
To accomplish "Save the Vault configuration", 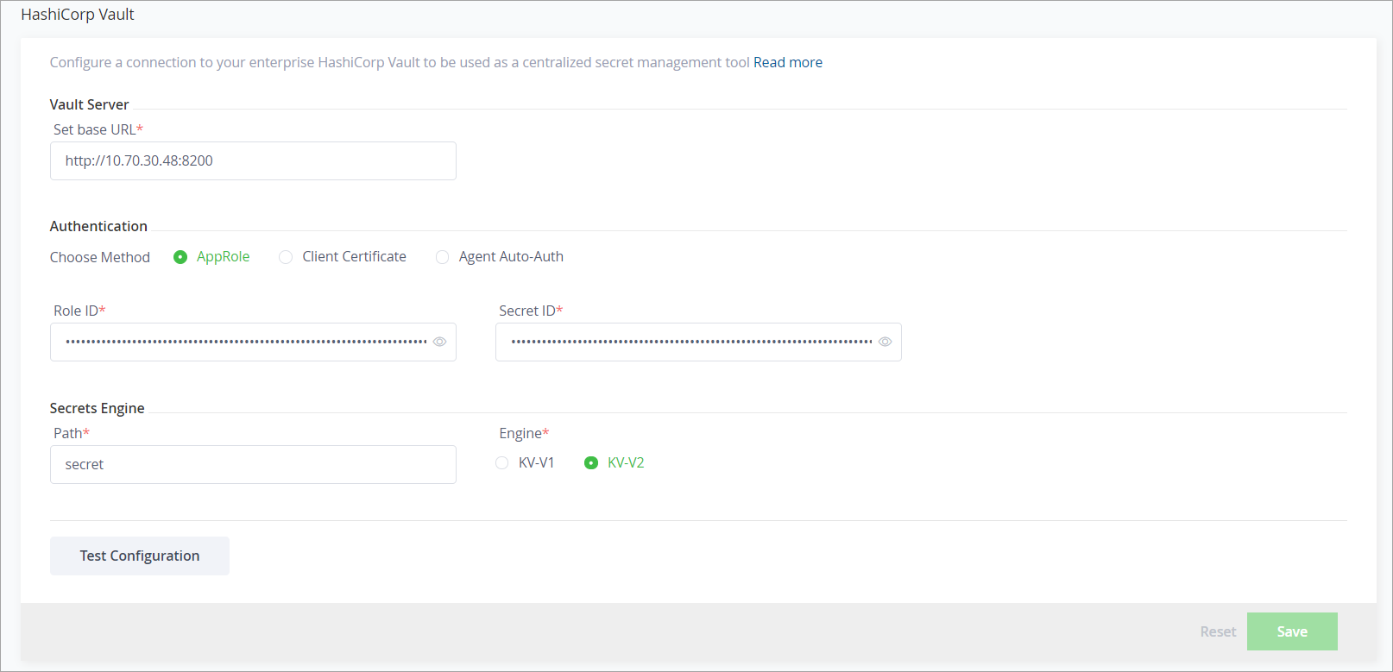I will (x=1292, y=631).
